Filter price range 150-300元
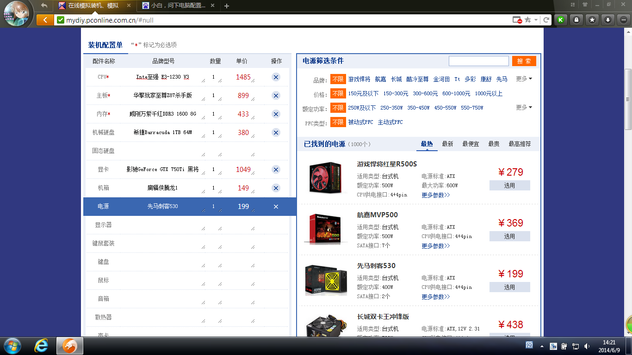The image size is (632, 355). [x=396, y=93]
